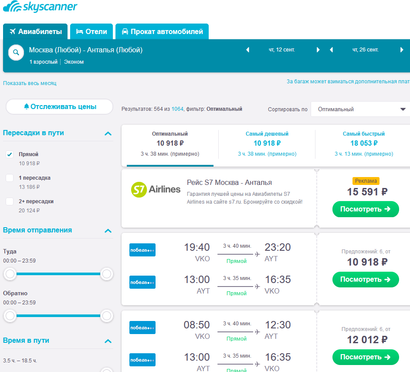The height and width of the screenshot is (372, 410).
Task: Switch to the Отели tab
Action: coord(91,32)
